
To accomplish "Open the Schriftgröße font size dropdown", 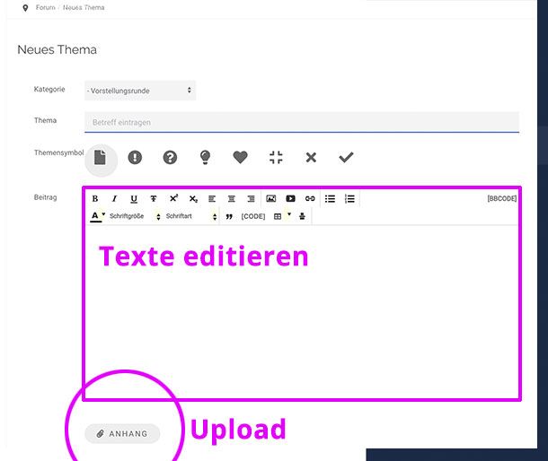I will pyautogui.click(x=134, y=217).
